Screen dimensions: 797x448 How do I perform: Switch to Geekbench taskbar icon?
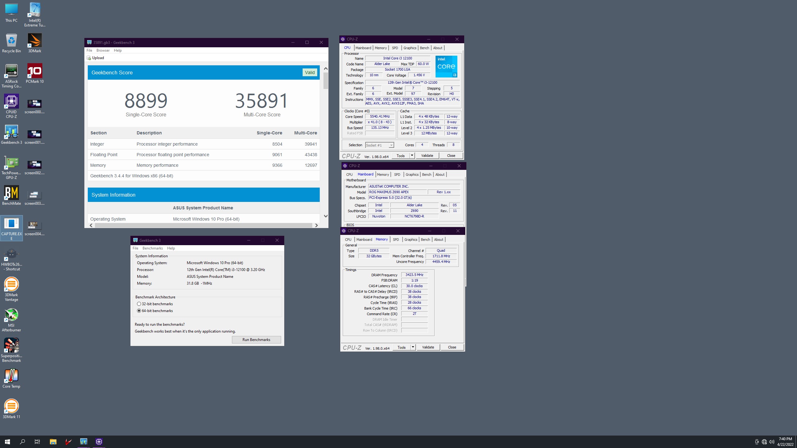coord(84,442)
